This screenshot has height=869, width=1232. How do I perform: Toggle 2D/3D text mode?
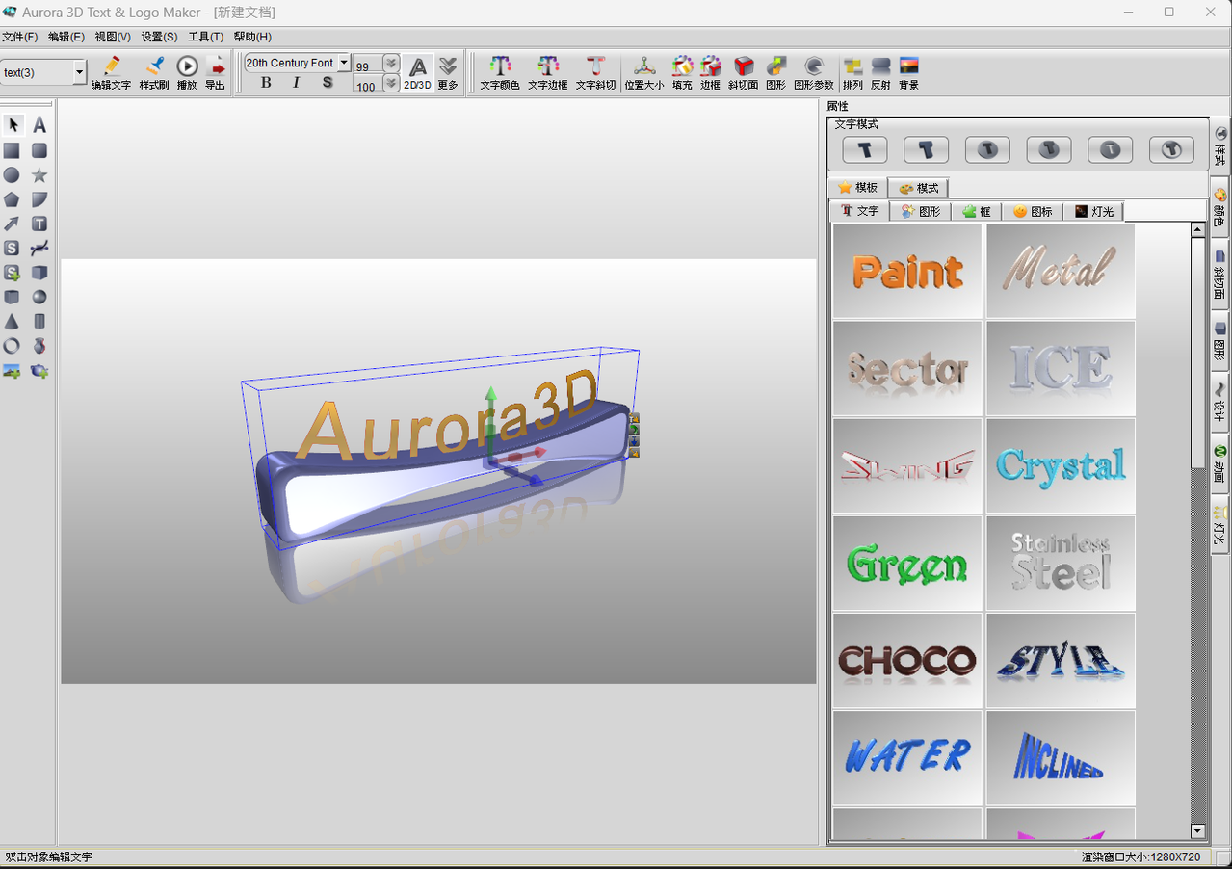point(417,72)
